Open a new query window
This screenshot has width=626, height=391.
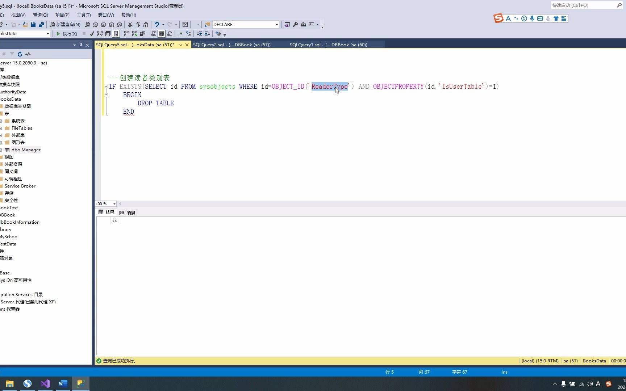point(65,24)
